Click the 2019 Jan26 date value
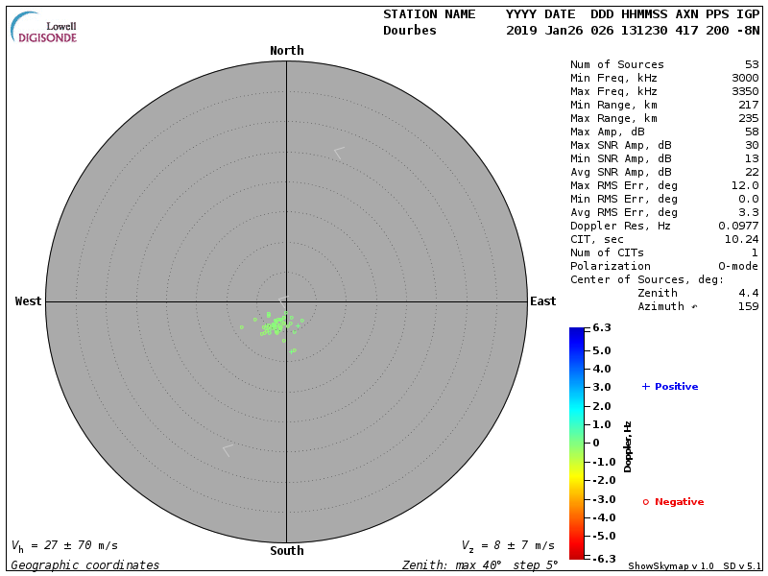Viewport: 768px width, 576px height. click(540, 31)
